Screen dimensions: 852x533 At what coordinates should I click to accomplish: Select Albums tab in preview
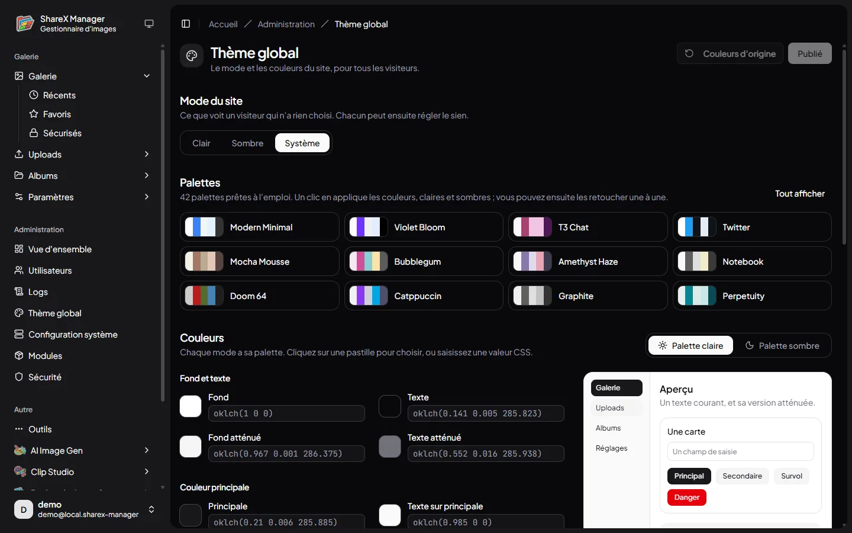[617, 428]
